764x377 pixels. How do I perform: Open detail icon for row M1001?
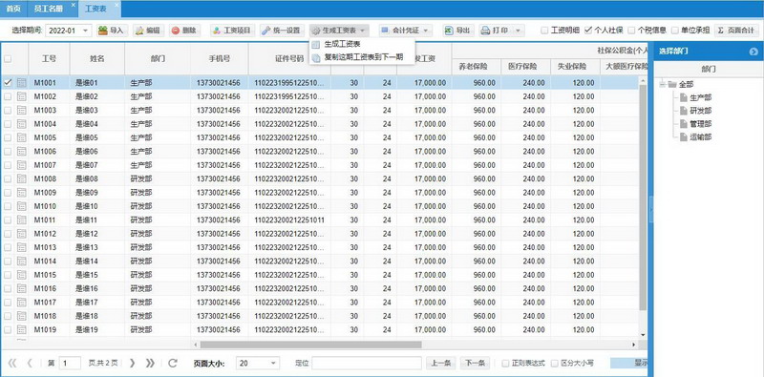click(21, 83)
